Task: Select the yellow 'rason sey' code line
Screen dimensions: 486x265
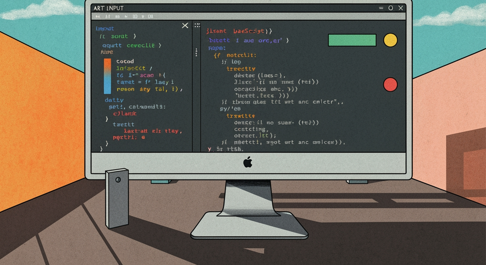Action: (150, 89)
